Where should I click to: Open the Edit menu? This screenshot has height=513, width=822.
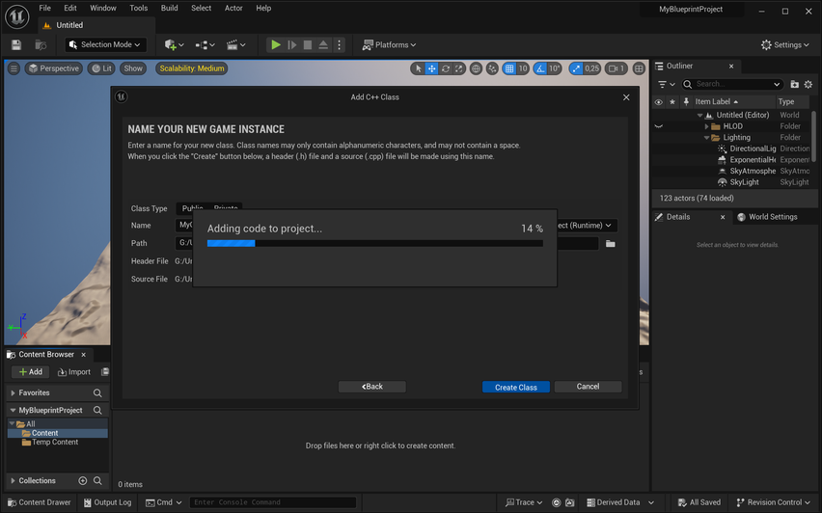coord(70,9)
